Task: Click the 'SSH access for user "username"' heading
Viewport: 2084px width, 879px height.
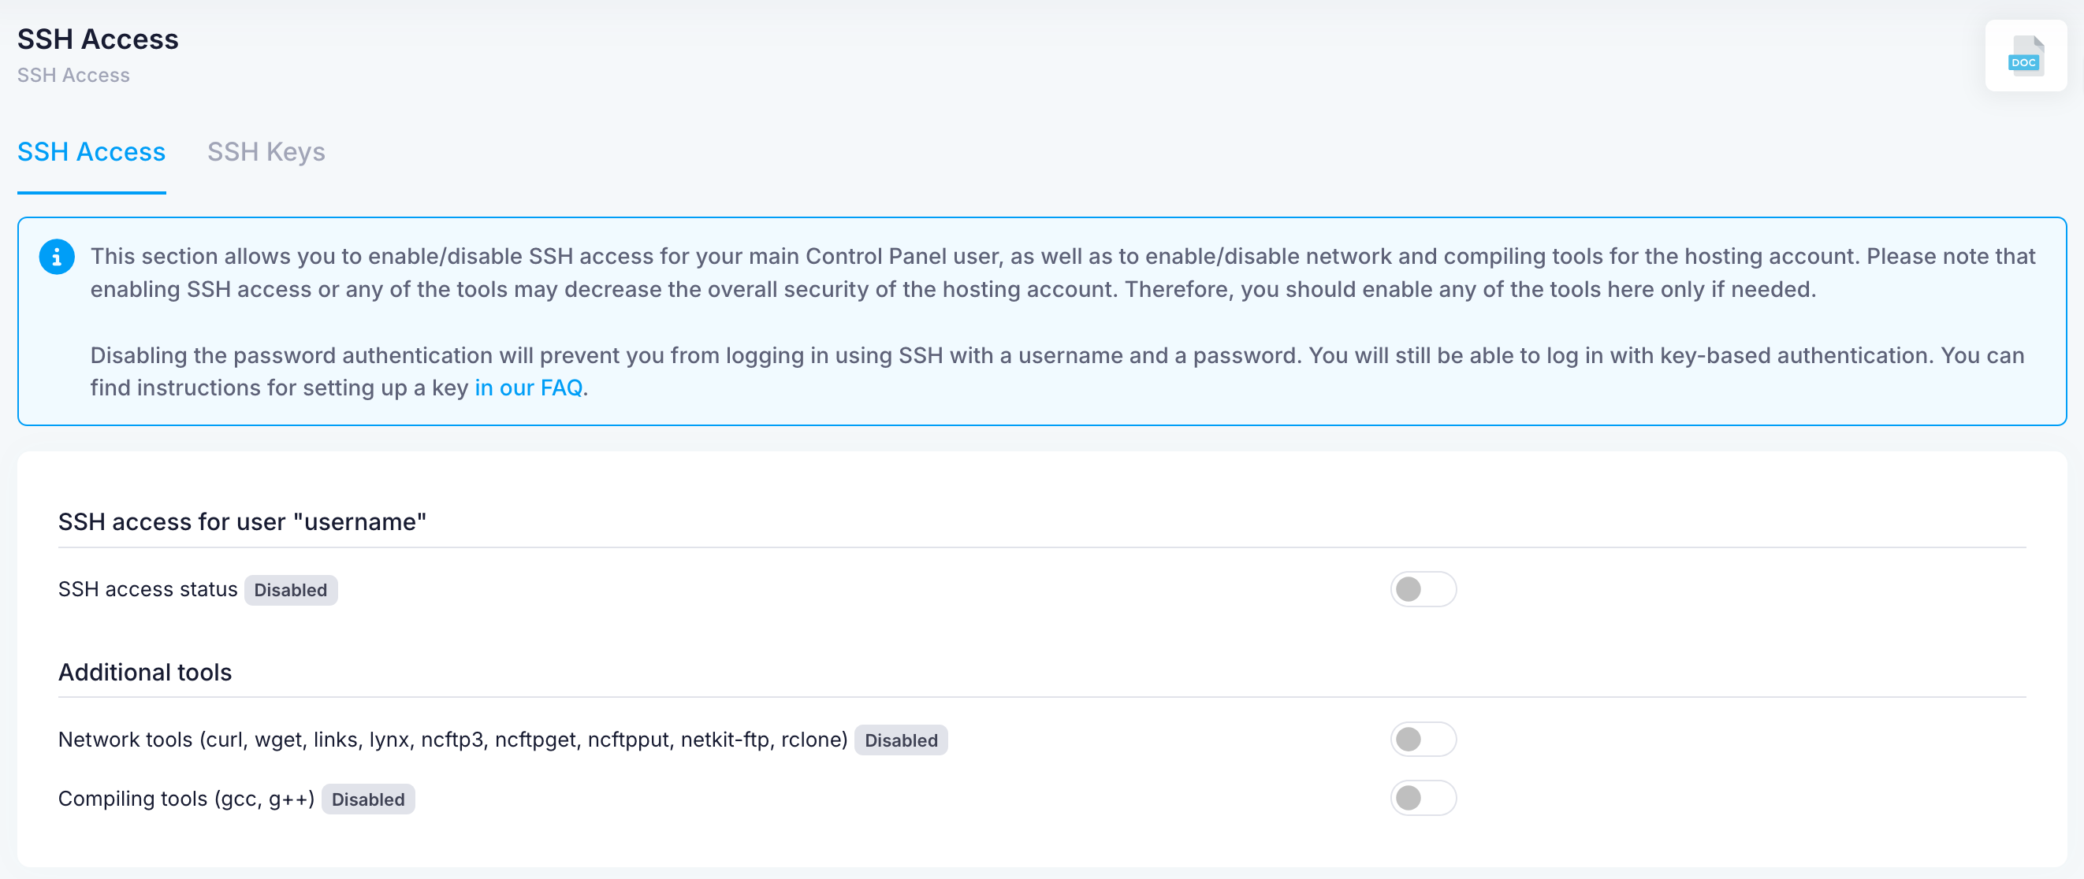Action: (242, 522)
